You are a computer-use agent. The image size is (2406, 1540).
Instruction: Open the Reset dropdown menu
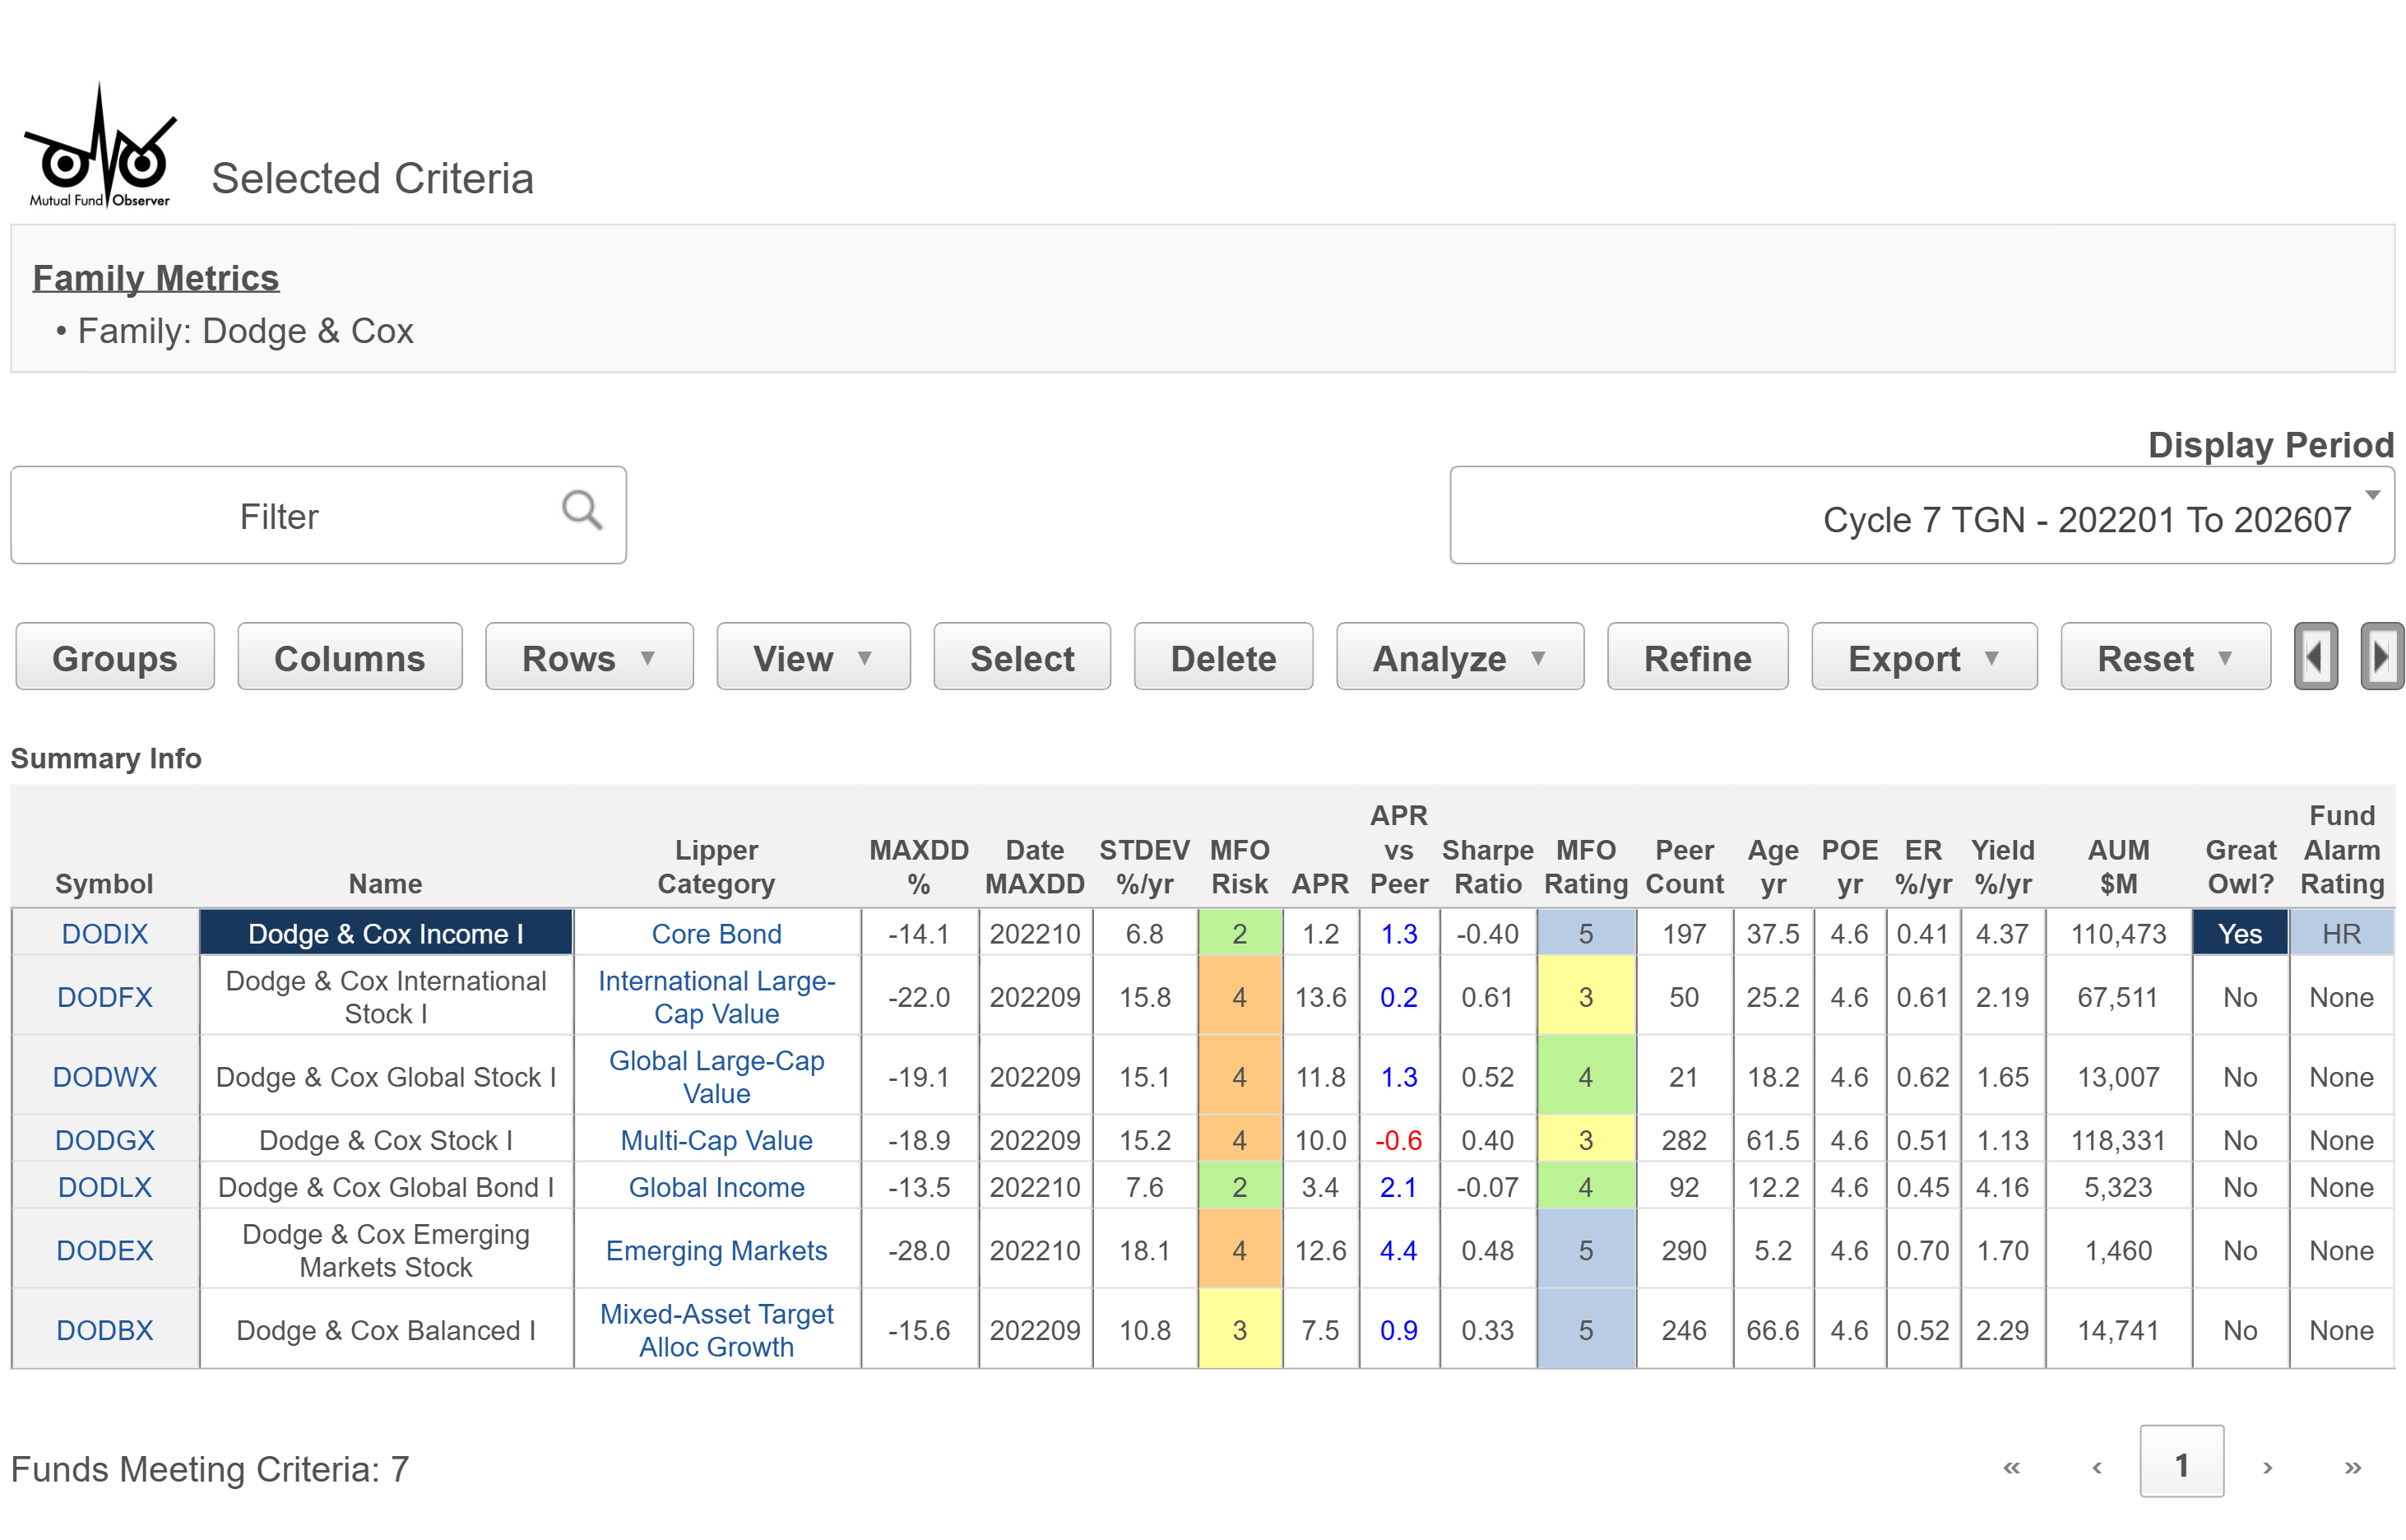point(2165,657)
